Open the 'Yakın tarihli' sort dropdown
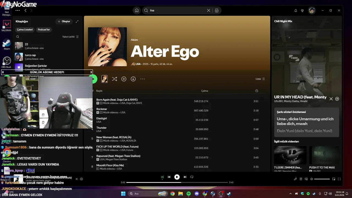 pyautogui.click(x=70, y=37)
